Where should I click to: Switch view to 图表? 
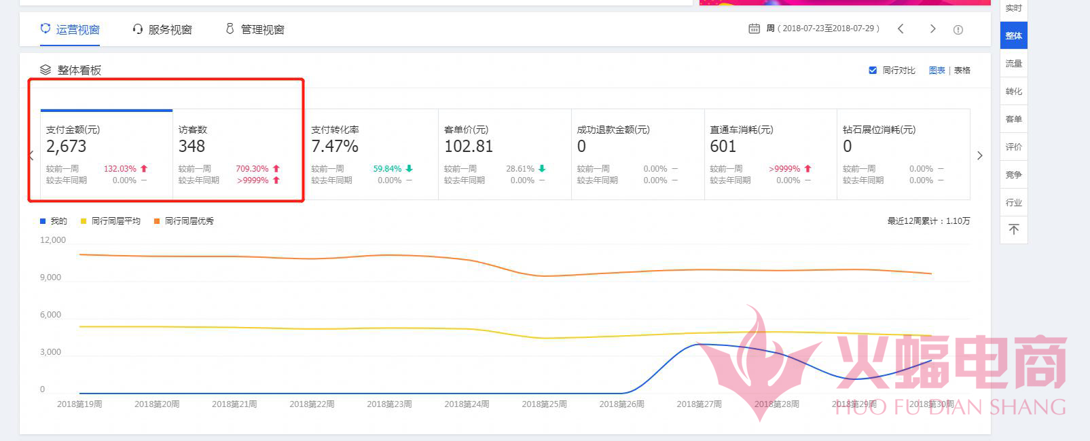[x=937, y=70]
